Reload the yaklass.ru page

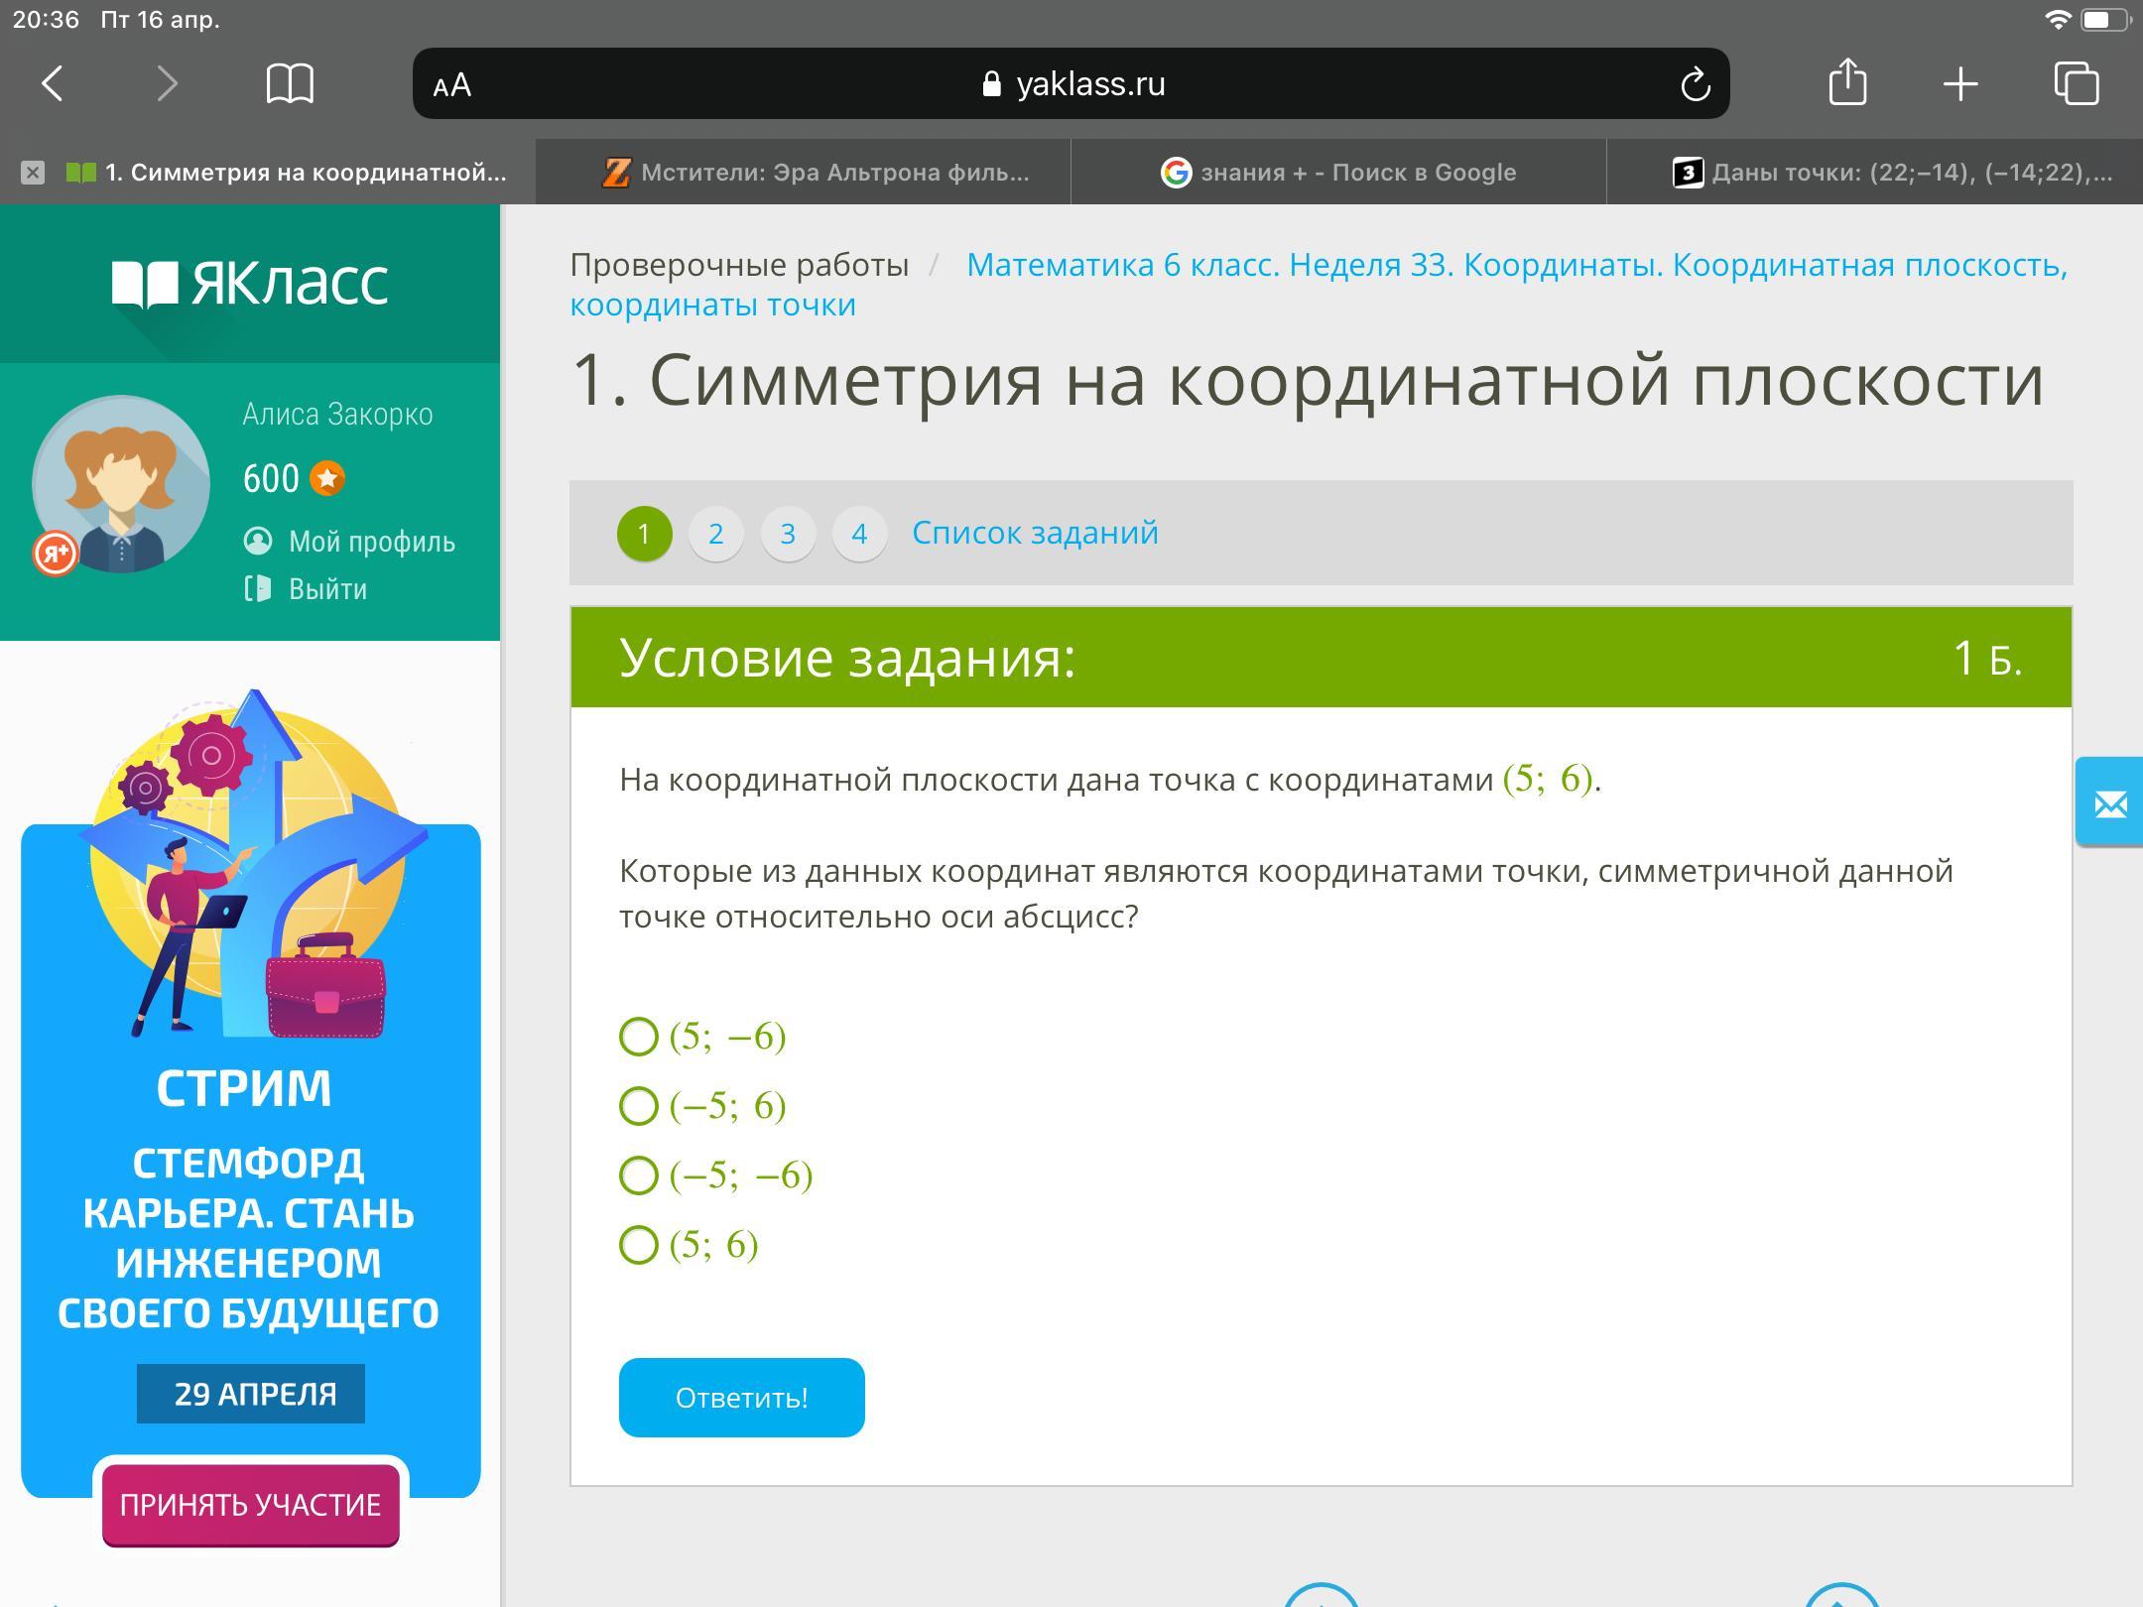click(x=1696, y=84)
